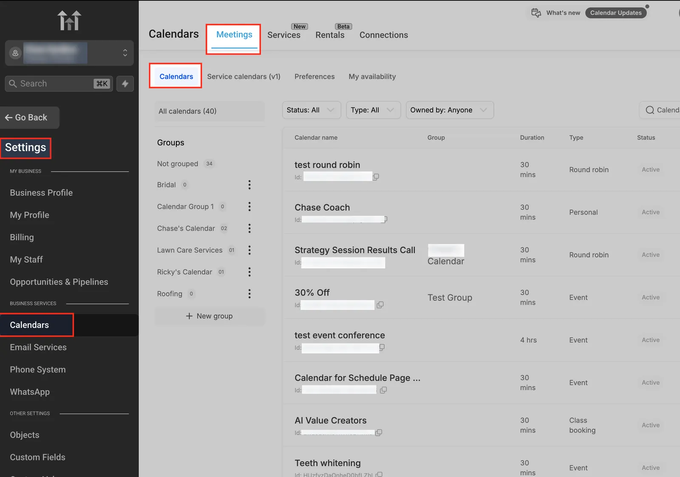The image size is (680, 477).
Task: Click the New group button
Action: coord(210,316)
